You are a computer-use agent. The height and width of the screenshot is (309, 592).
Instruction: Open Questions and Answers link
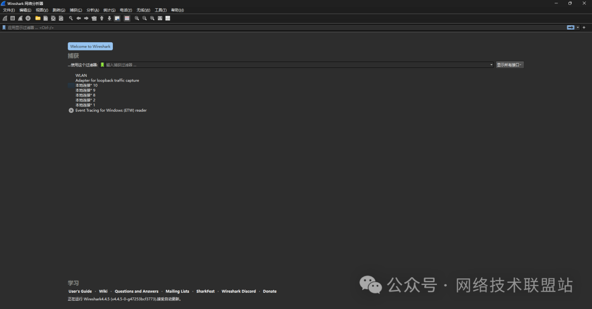pos(136,291)
